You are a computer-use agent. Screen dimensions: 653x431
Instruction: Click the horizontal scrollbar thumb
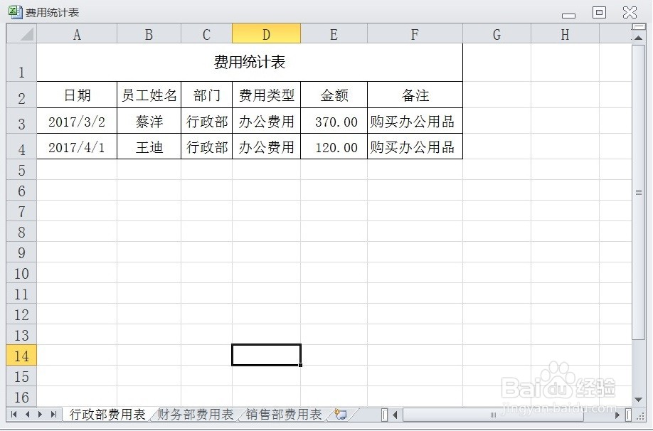point(493,415)
